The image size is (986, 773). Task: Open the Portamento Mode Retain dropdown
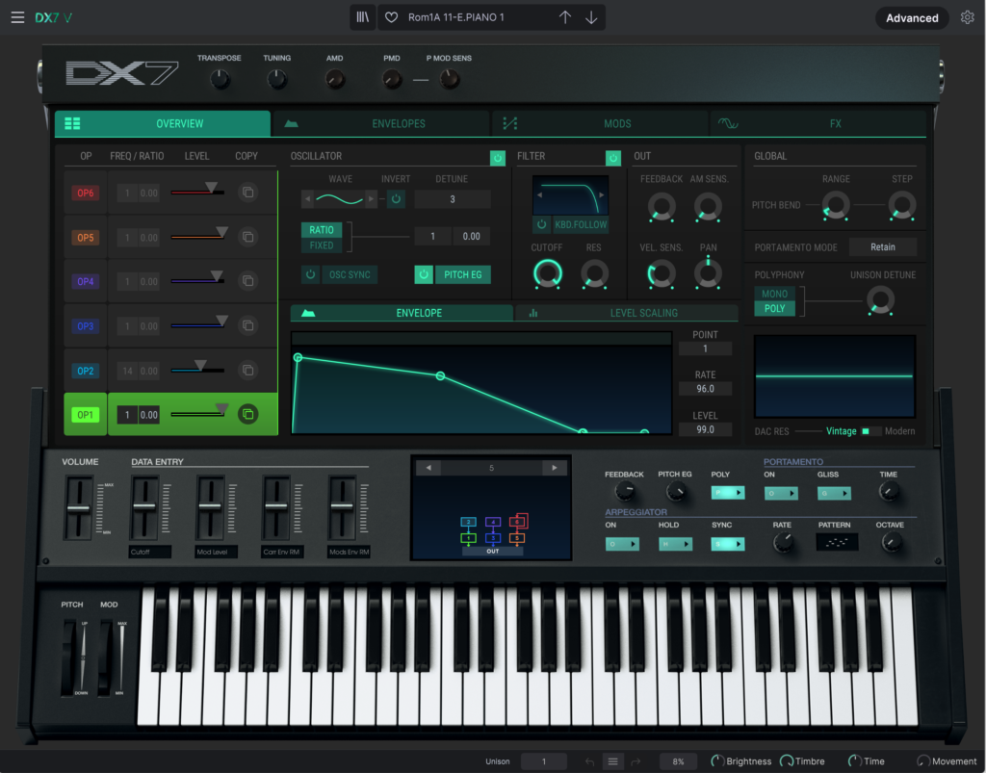(883, 247)
